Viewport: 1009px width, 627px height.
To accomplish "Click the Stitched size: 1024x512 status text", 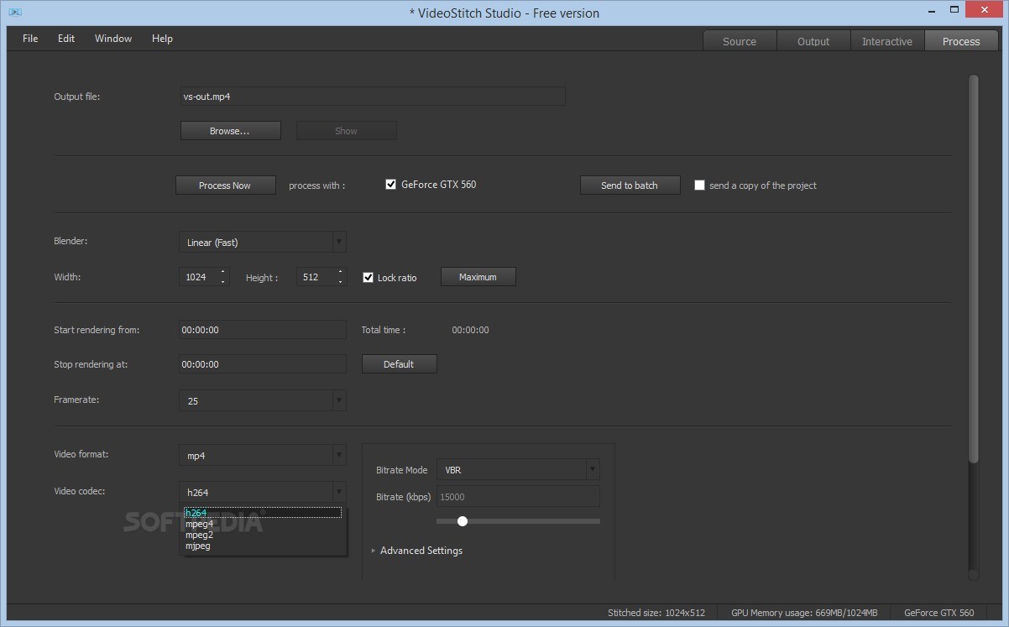I will [656, 613].
